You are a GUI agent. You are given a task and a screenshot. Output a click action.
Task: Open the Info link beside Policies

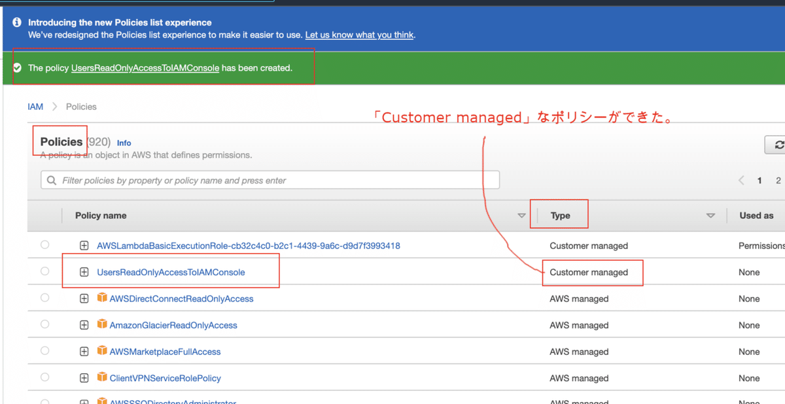pyautogui.click(x=124, y=143)
